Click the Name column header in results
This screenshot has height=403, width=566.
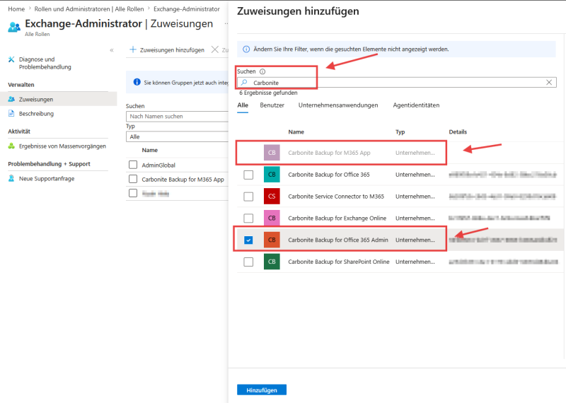tap(296, 132)
